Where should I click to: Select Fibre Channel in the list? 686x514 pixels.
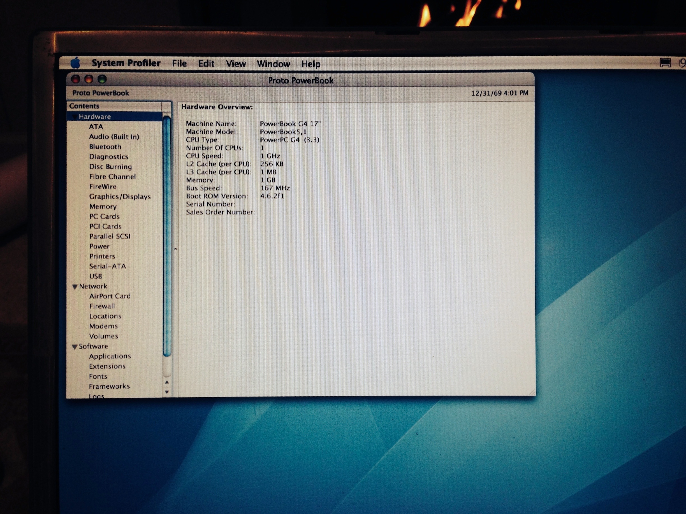click(112, 177)
